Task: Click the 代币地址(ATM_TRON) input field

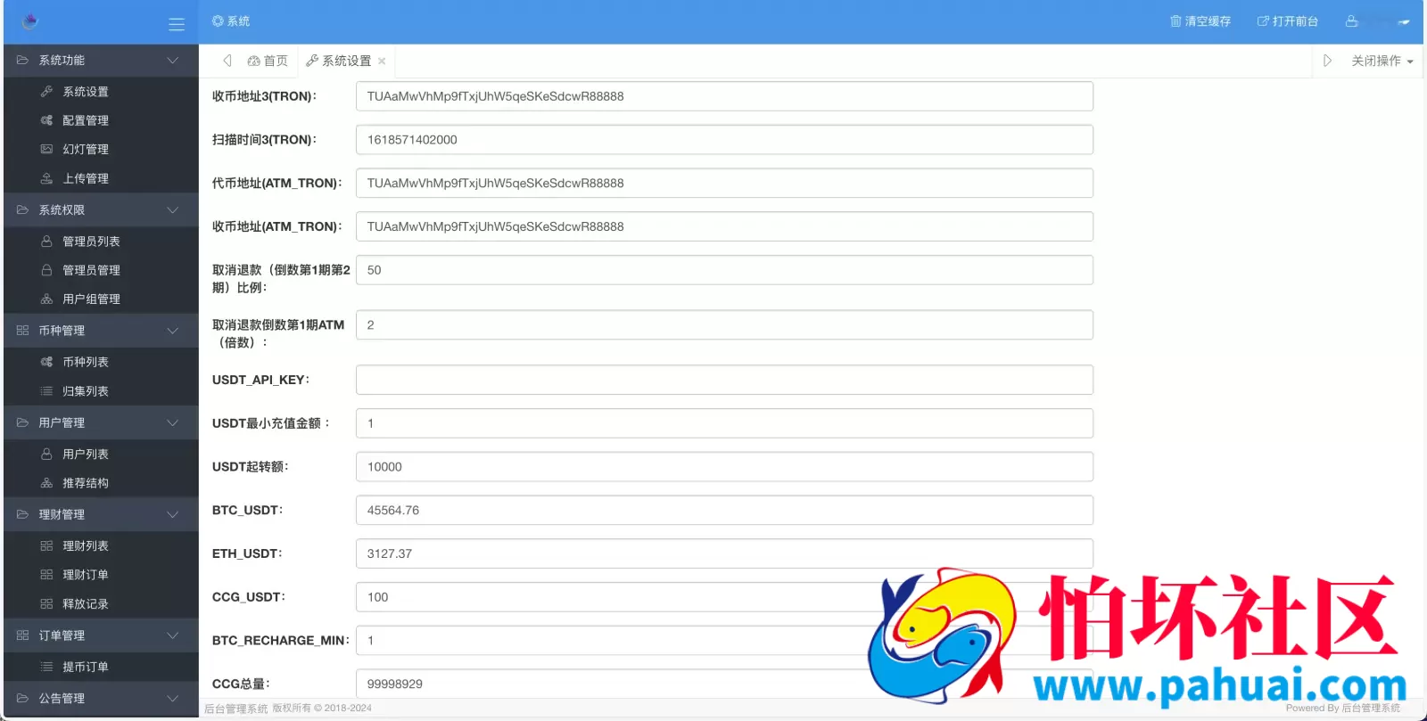Action: [x=724, y=183]
